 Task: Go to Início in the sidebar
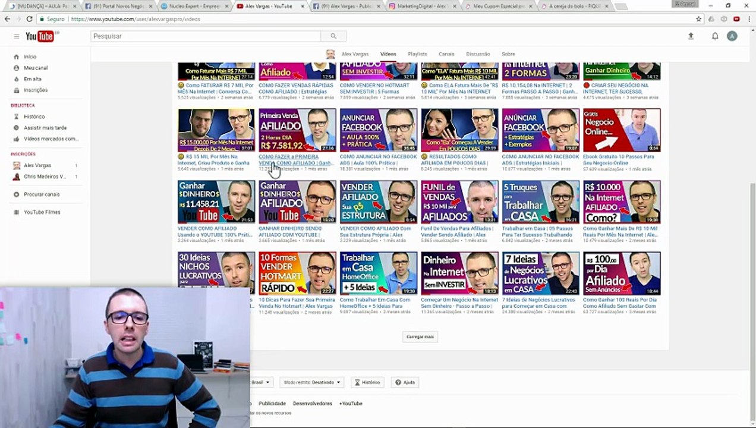click(30, 57)
